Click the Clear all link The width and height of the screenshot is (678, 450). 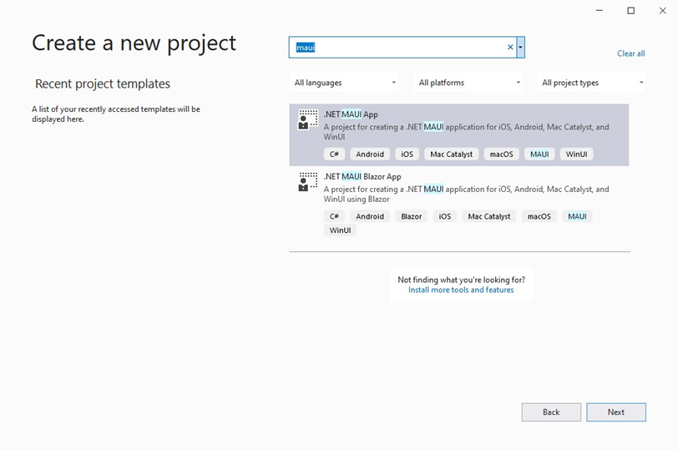pos(631,53)
